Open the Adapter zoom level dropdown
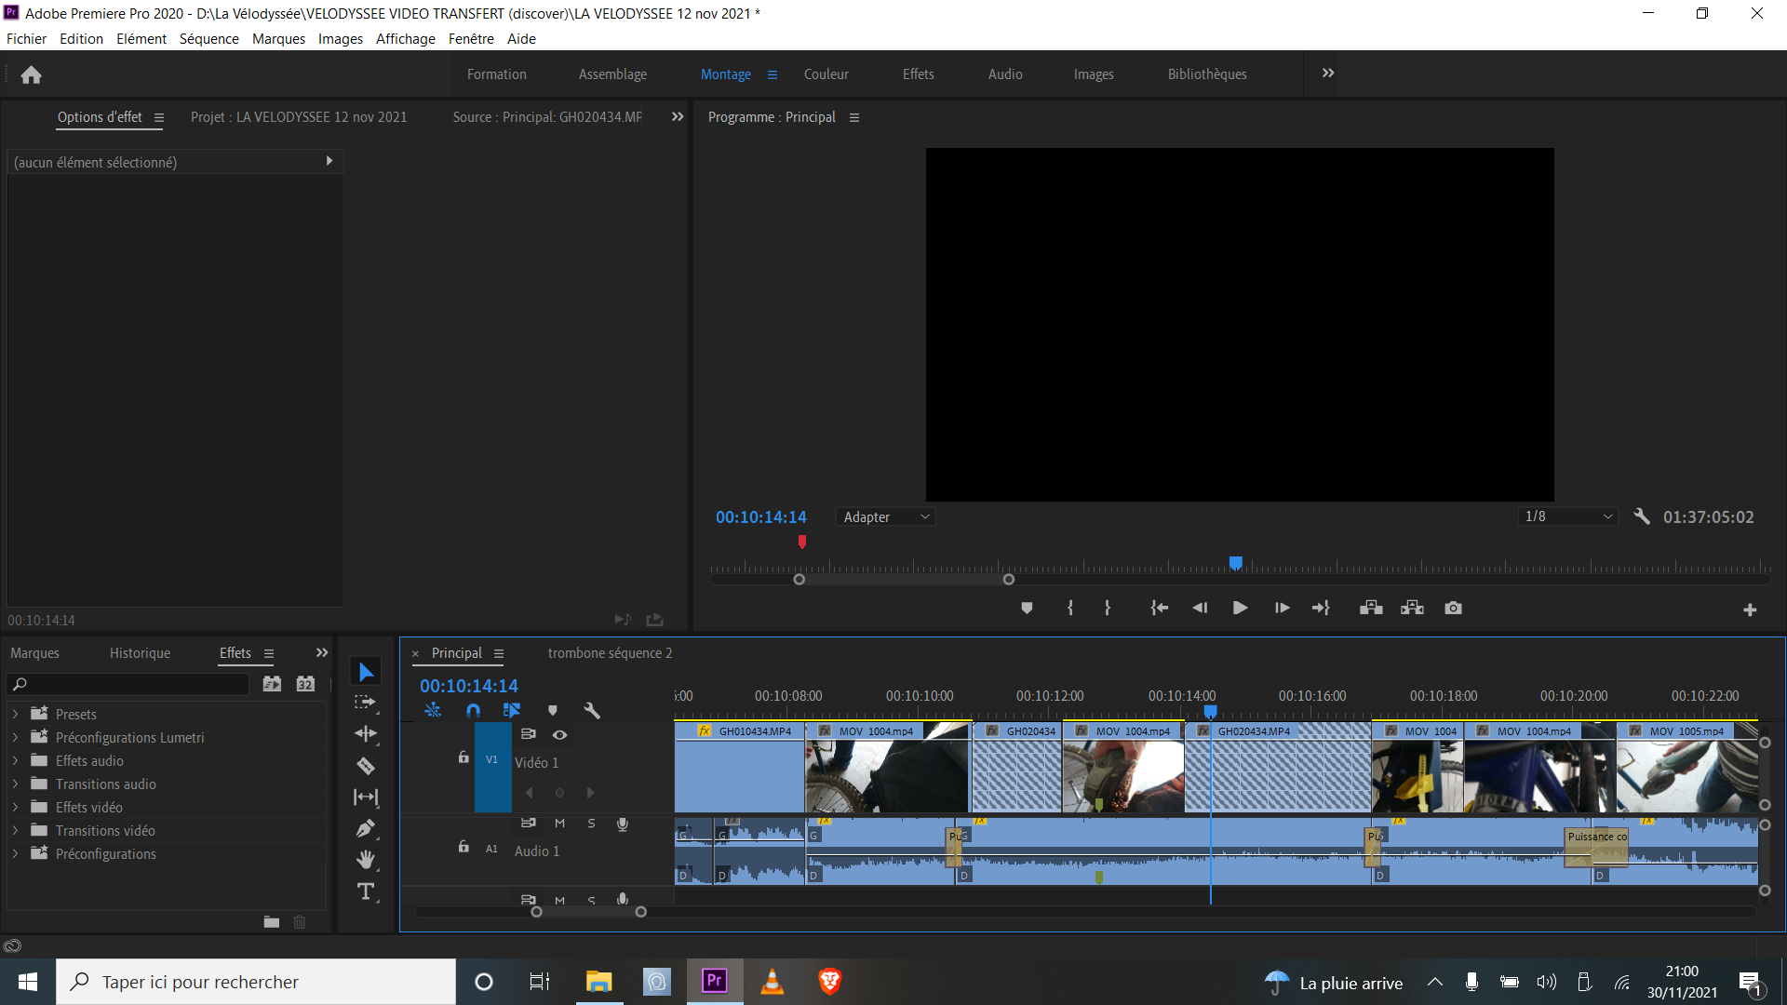Image resolution: width=1787 pixels, height=1005 pixels. (885, 517)
